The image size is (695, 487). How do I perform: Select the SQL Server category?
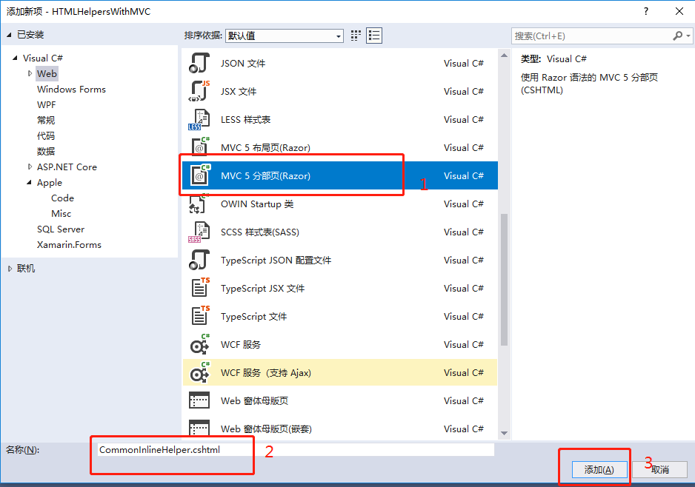[x=61, y=229]
